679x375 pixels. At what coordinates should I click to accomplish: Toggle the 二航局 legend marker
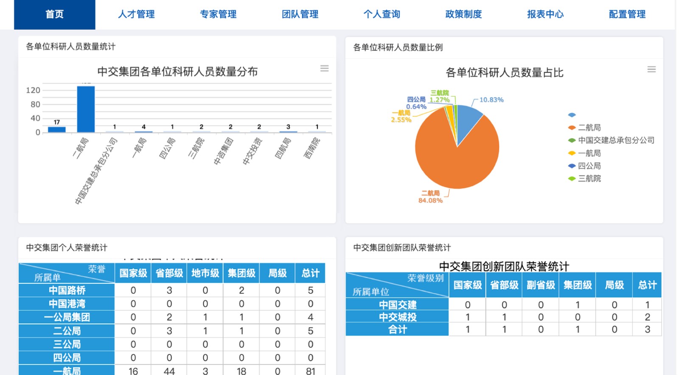[572, 128]
